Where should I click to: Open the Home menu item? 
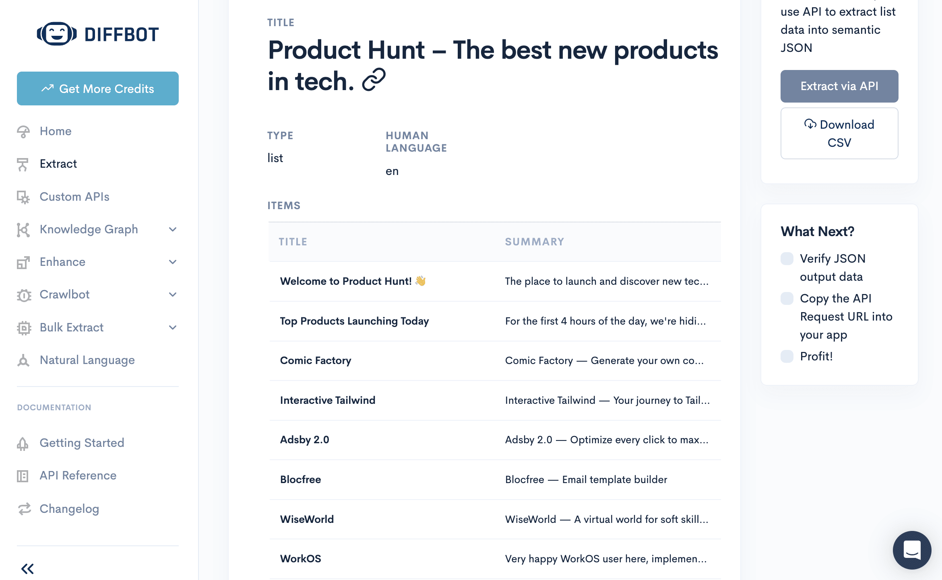pyautogui.click(x=56, y=131)
